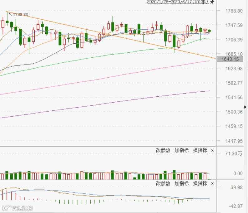Close the volume indicator panel

pyautogui.click(x=212, y=151)
